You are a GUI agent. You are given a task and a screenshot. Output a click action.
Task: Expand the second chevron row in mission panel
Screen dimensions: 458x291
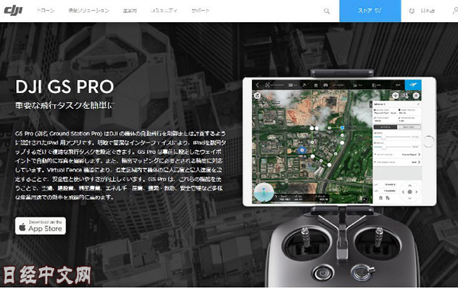pos(398,162)
